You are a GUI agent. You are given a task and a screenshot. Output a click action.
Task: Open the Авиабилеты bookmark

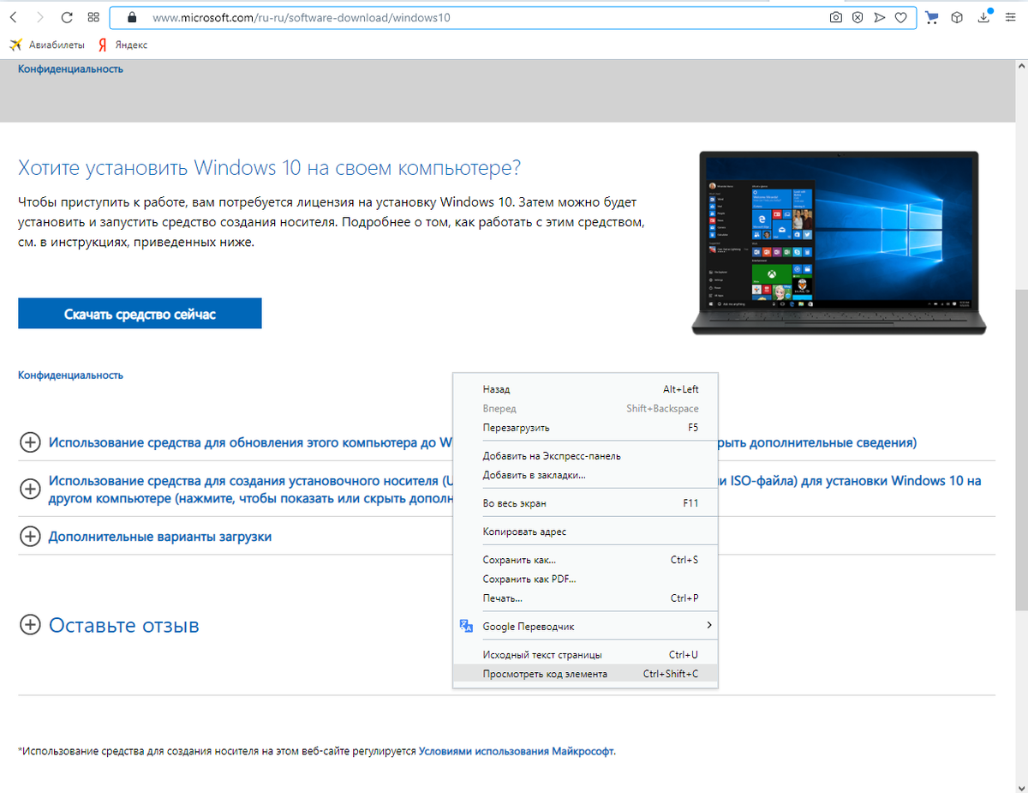(x=48, y=45)
